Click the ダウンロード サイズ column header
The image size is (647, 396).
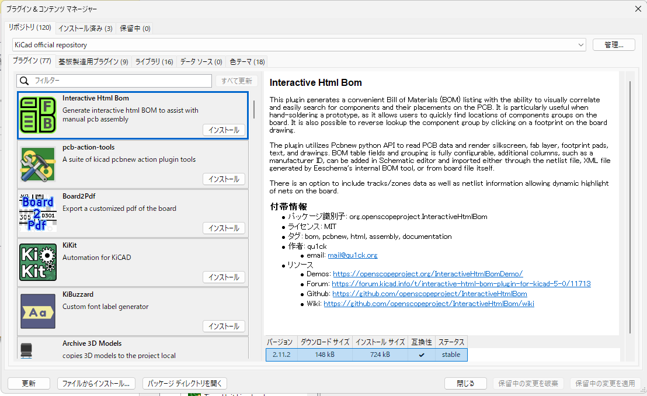point(325,342)
